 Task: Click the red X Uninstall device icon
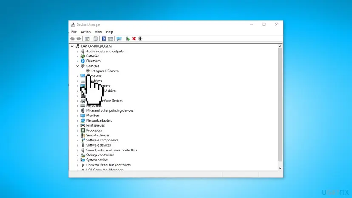pyautogui.click(x=134, y=39)
